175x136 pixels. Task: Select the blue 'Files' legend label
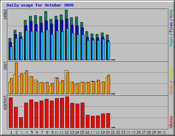click(x=171, y=27)
